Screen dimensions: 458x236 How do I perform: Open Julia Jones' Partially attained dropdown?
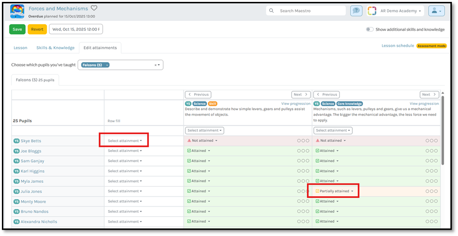pos(336,191)
